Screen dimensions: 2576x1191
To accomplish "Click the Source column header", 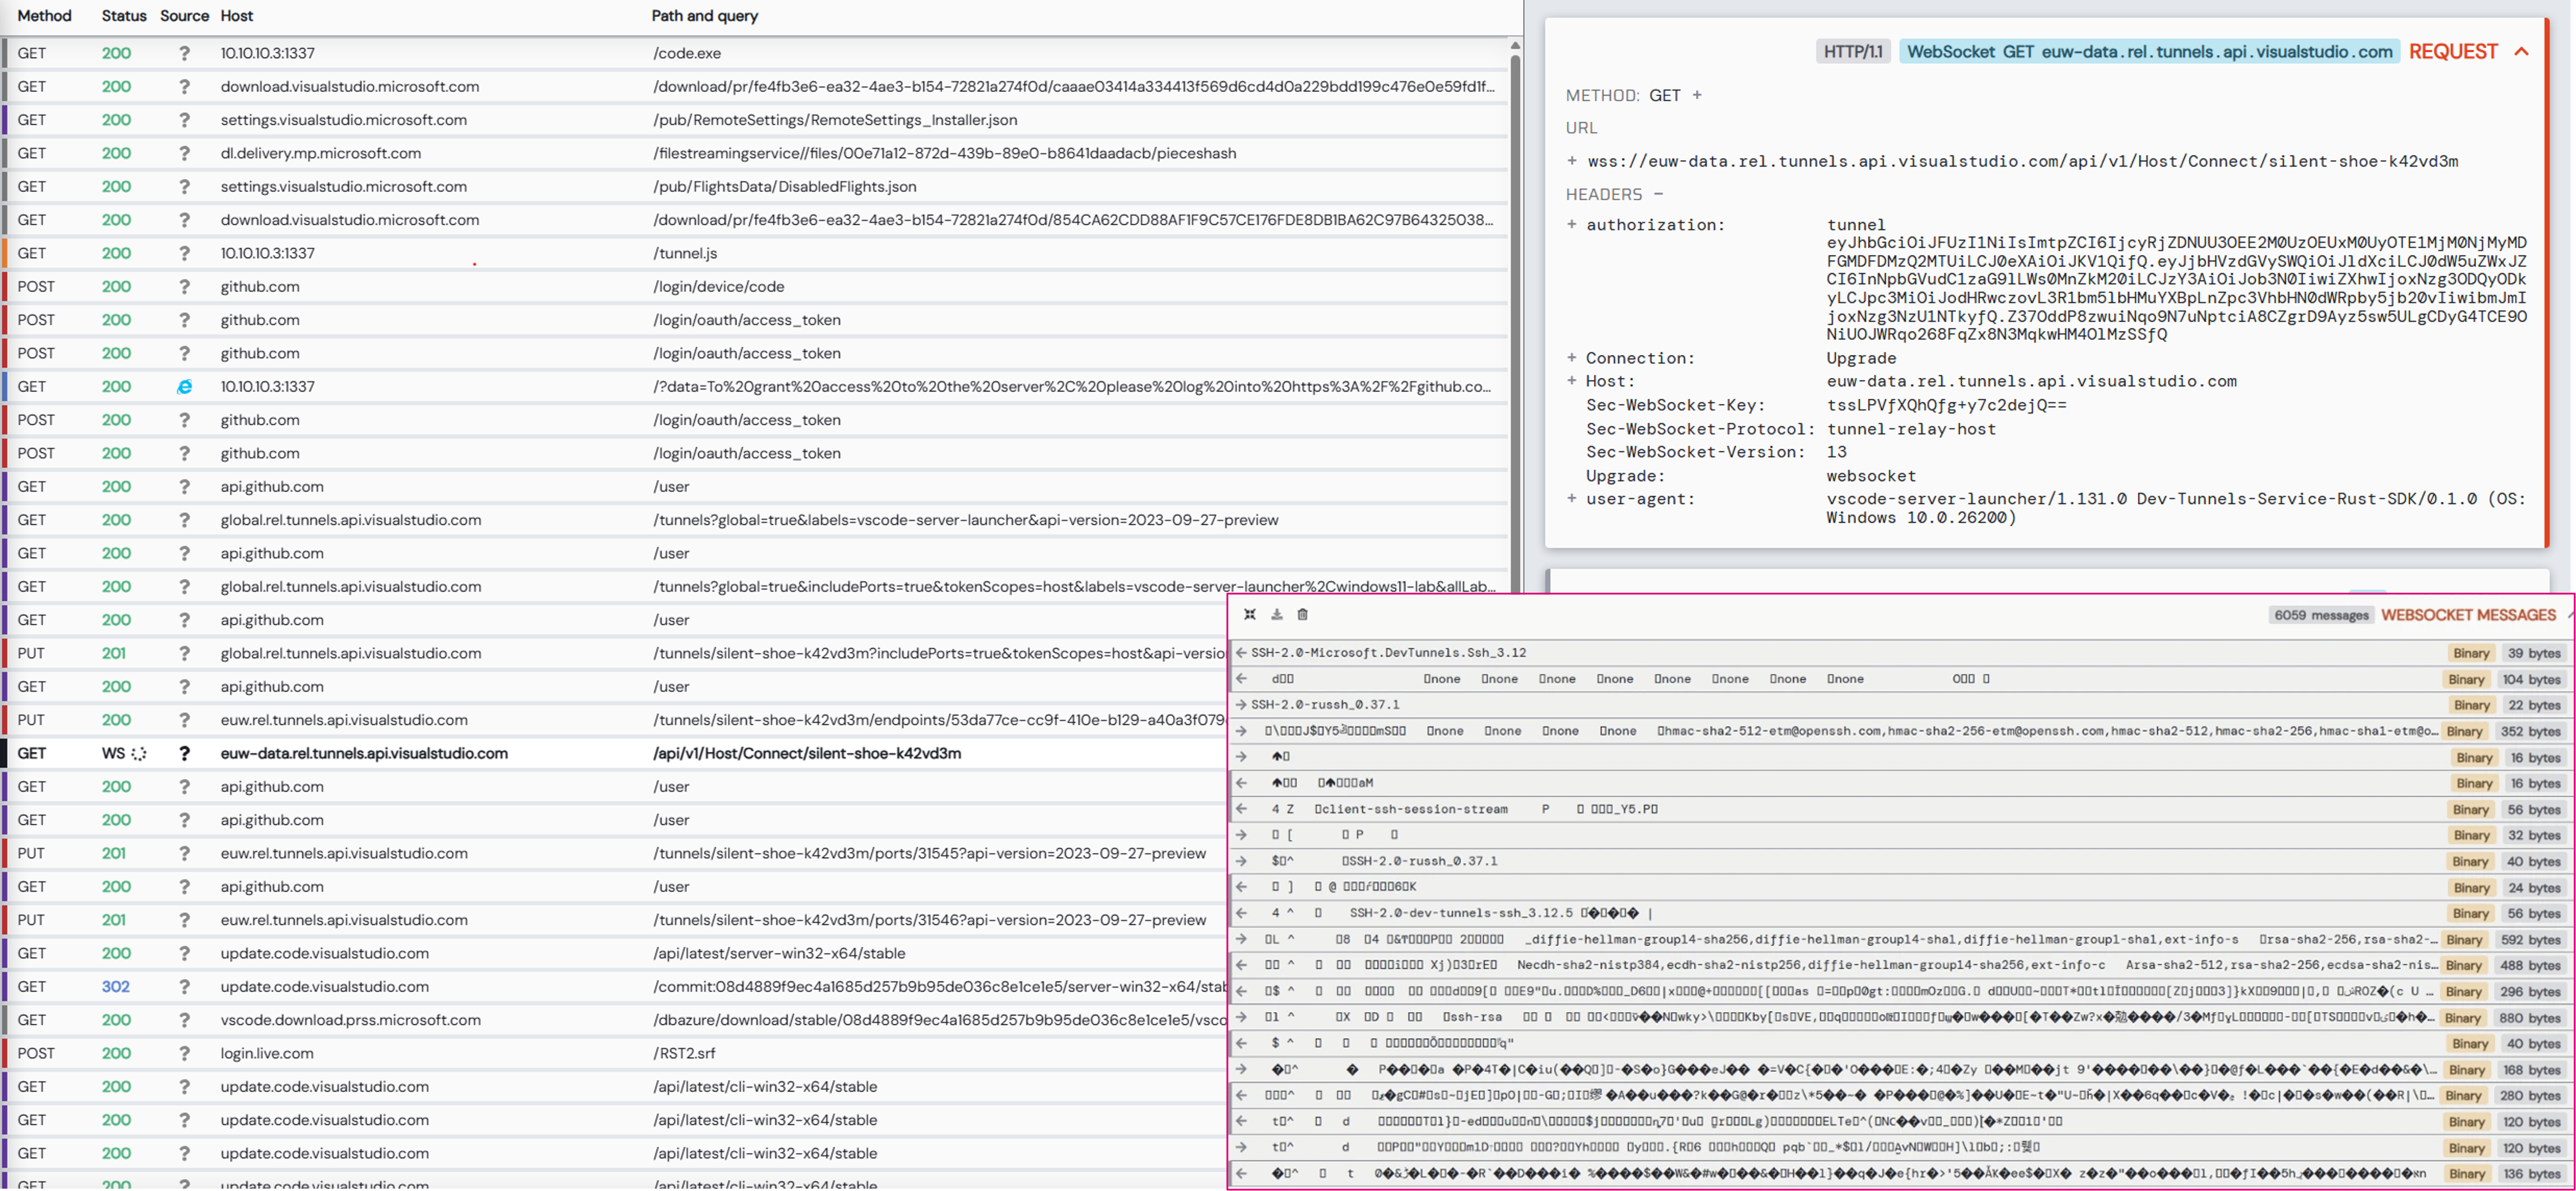I will coord(184,16).
